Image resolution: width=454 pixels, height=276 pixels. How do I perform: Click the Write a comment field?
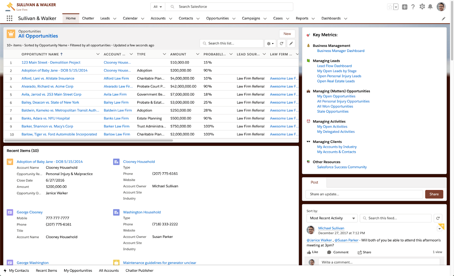[x=379, y=262]
